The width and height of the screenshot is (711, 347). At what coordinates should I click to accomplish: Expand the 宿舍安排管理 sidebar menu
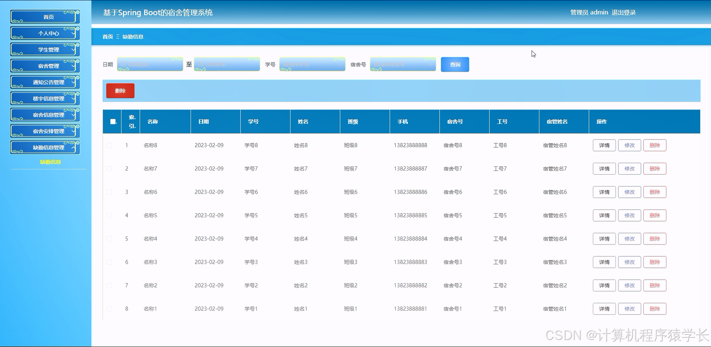(45, 131)
